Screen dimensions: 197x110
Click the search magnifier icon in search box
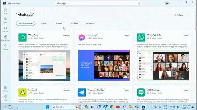139,3
